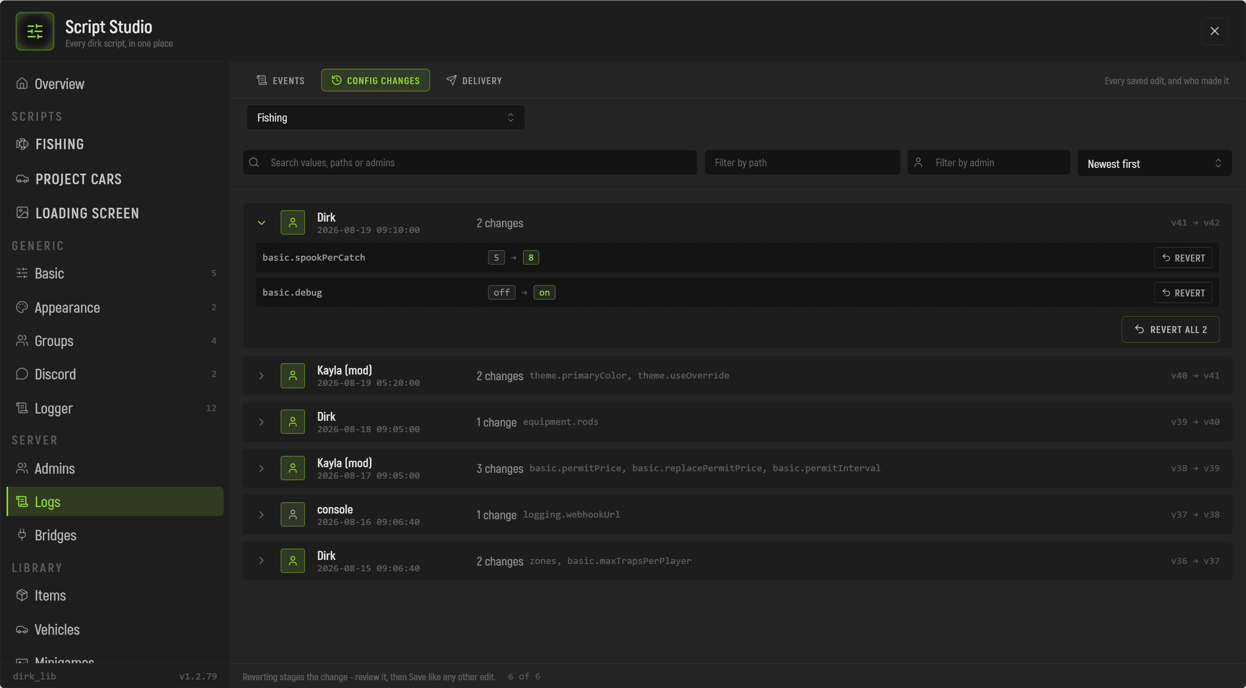
Task: Click the dirk_lib label in footer
Action: (34, 676)
